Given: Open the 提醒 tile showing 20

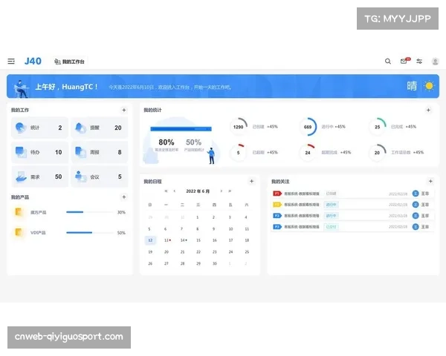Looking at the screenshot, I should [99, 128].
